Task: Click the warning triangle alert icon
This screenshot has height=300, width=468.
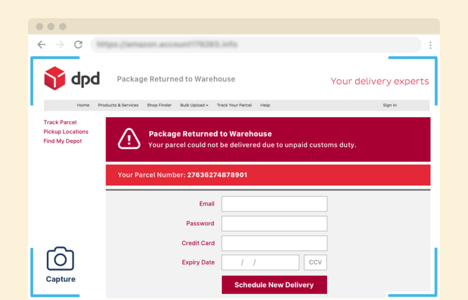Action: coord(129,138)
